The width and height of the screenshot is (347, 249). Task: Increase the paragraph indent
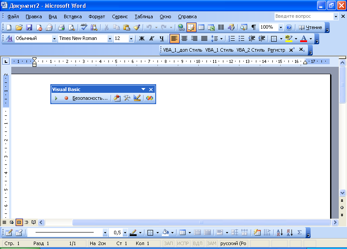pyautogui.click(x=262, y=39)
